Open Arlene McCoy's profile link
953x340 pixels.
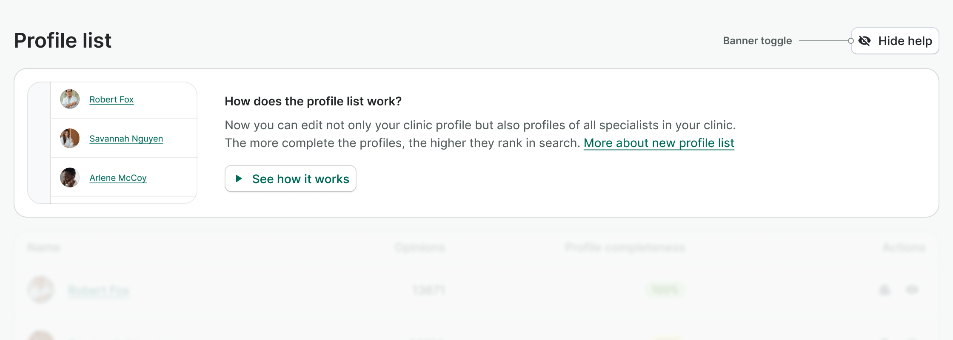point(118,178)
